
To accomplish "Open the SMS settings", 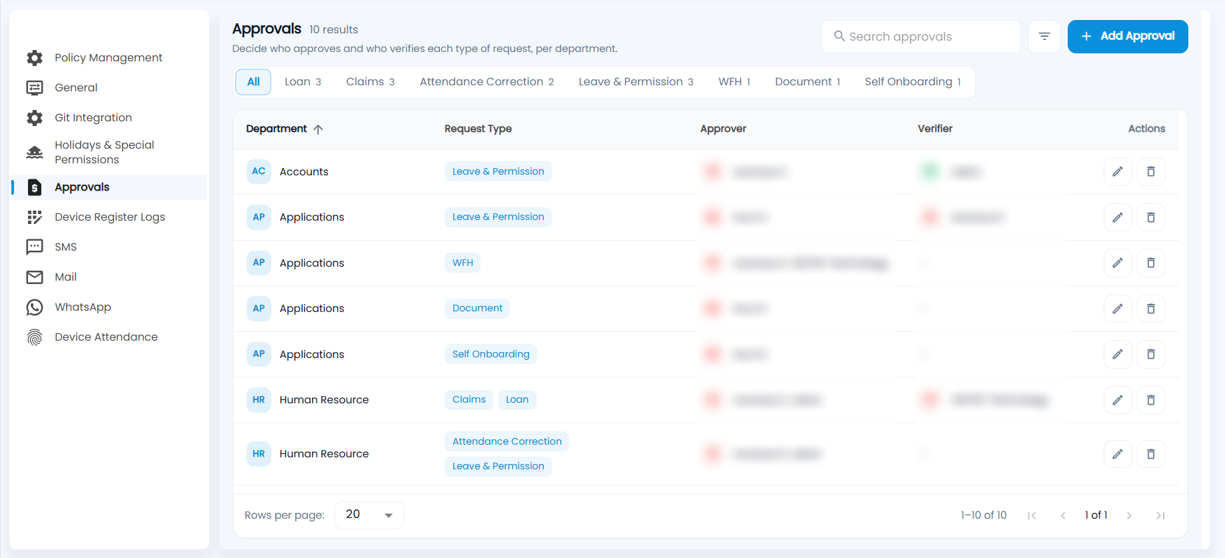I will pyautogui.click(x=65, y=247).
